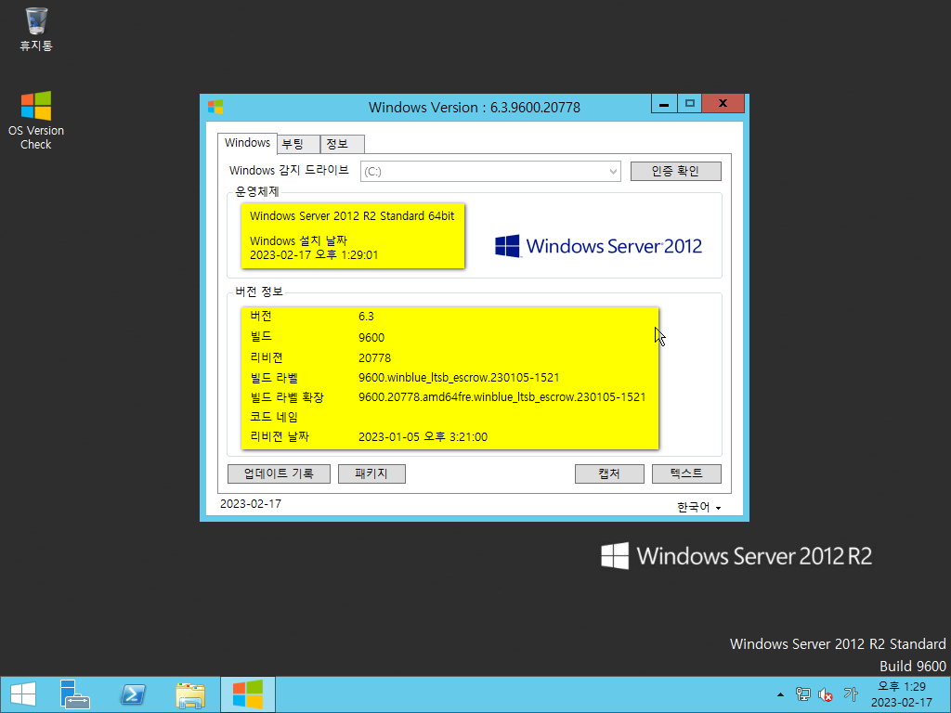Viewport: 951px width, 713px height.
Task: Click the 패키지 button
Action: coord(371,473)
